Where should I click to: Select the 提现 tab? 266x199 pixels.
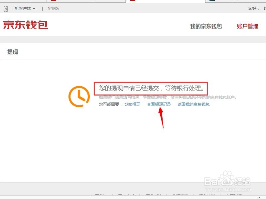13,52
